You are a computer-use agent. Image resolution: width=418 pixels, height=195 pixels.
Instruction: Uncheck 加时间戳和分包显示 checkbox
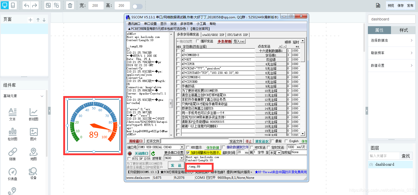(188, 153)
